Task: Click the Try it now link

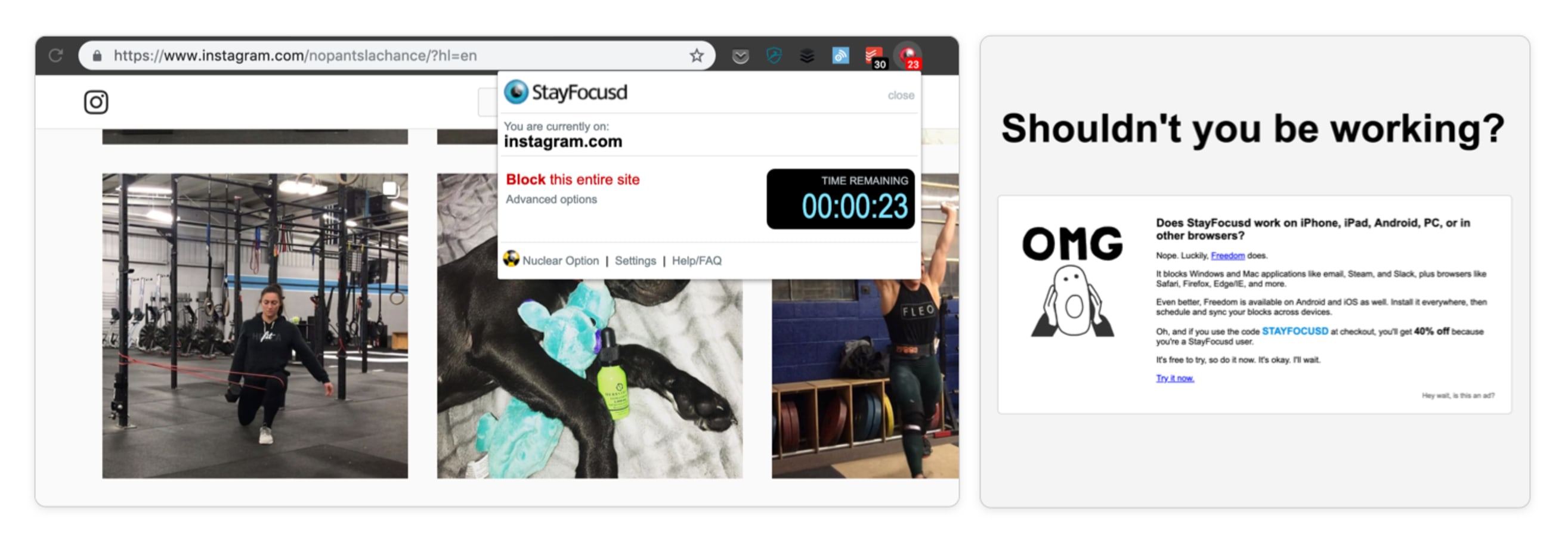Action: [x=1174, y=378]
